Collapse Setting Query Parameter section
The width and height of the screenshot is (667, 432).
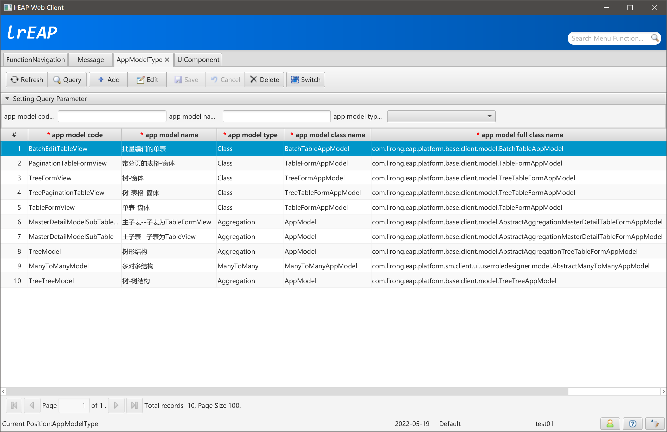coord(7,98)
